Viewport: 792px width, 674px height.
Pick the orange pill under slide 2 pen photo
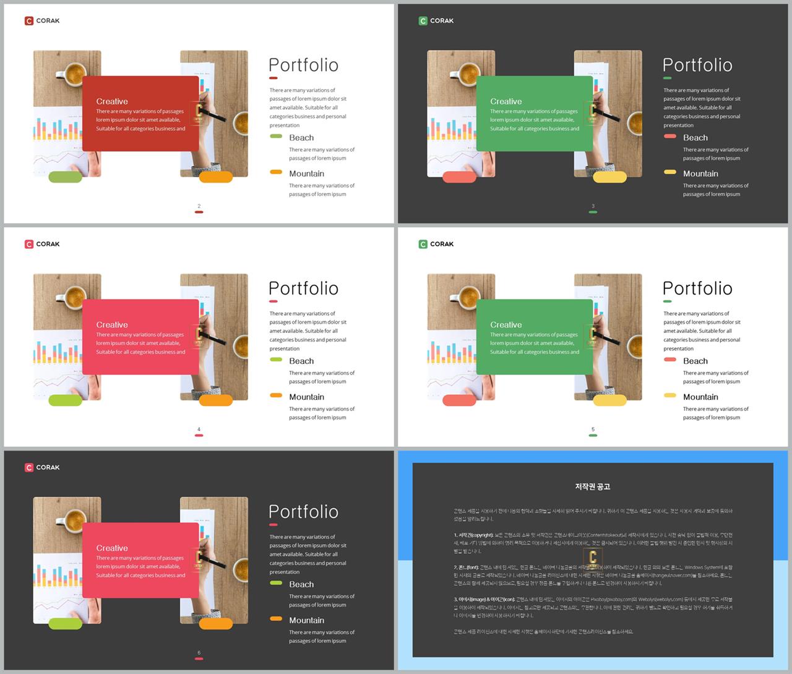point(216,177)
